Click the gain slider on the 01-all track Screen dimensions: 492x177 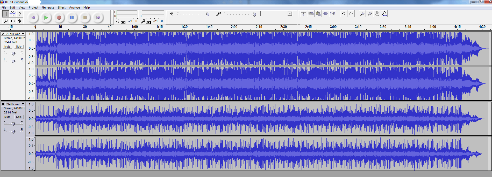(13, 53)
